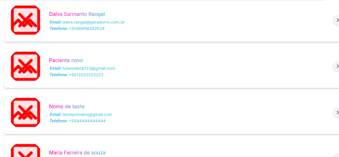Click Paciente novo's broken avatar image
Viewport: 339px width, 157px height.
tap(25, 66)
